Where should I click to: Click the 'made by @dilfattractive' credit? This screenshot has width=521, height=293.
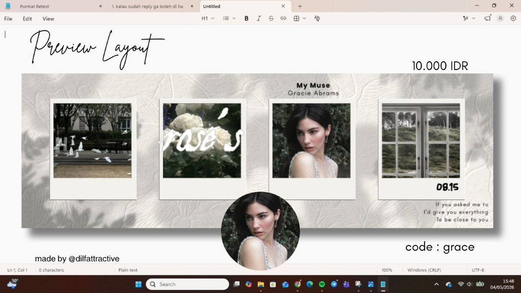tap(77, 259)
